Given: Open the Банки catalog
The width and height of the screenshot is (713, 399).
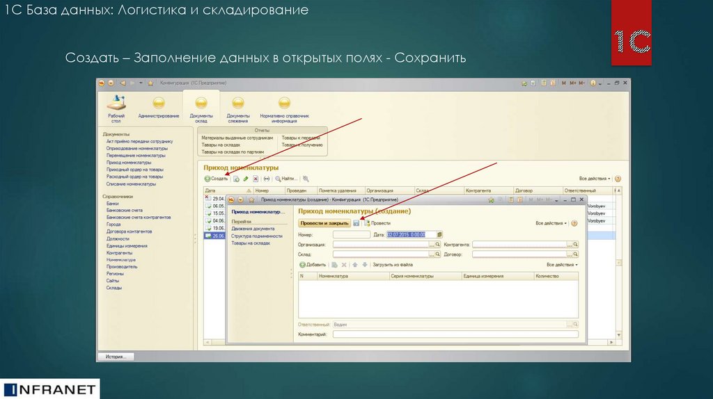Looking at the screenshot, I should pos(112,204).
